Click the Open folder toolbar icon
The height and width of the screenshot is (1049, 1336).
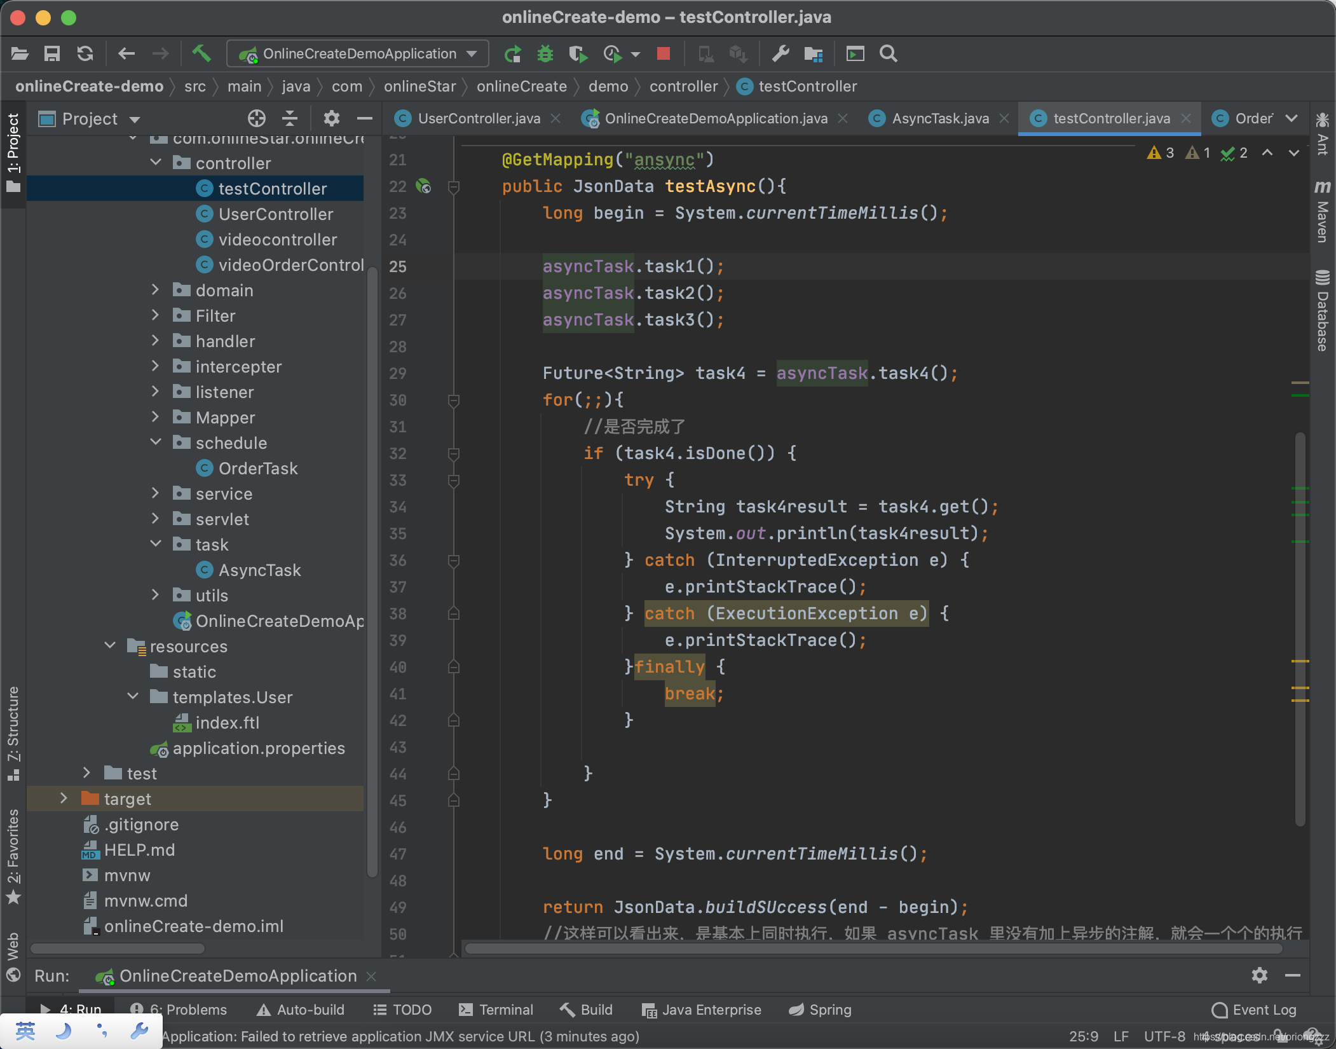click(20, 54)
